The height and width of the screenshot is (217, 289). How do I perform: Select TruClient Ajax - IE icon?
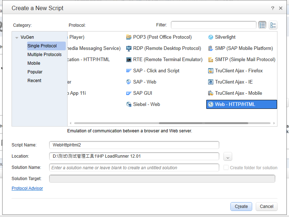pos(211,82)
